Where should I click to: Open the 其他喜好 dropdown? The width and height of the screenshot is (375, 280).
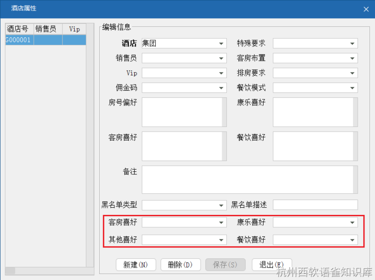point(184,240)
